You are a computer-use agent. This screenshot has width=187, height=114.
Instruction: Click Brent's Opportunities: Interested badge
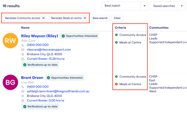(x=64, y=78)
